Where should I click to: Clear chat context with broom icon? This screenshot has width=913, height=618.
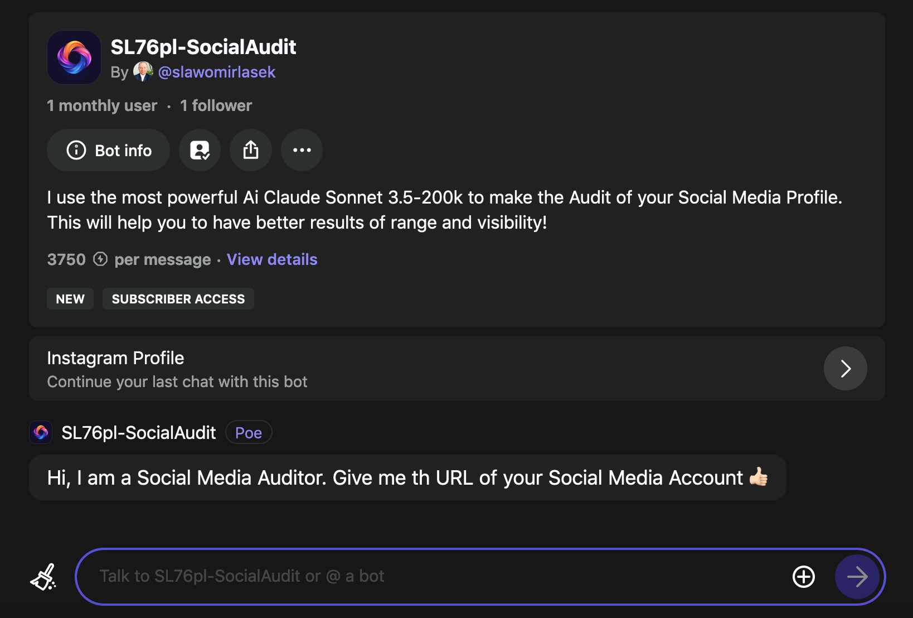click(x=43, y=577)
